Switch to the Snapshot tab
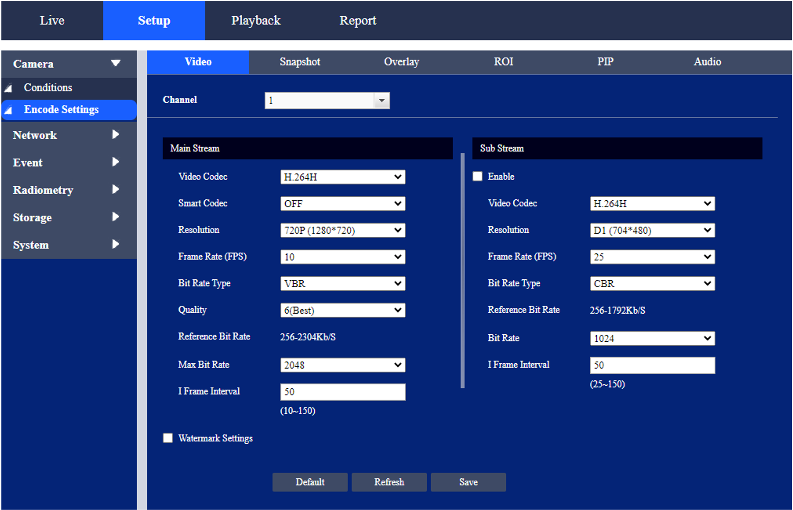 300,62
